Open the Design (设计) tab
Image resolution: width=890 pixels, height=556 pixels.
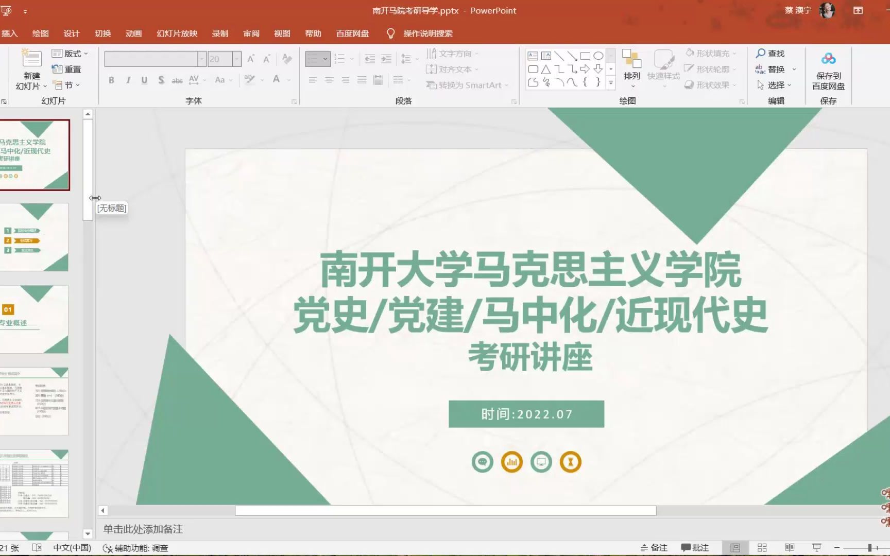point(72,33)
